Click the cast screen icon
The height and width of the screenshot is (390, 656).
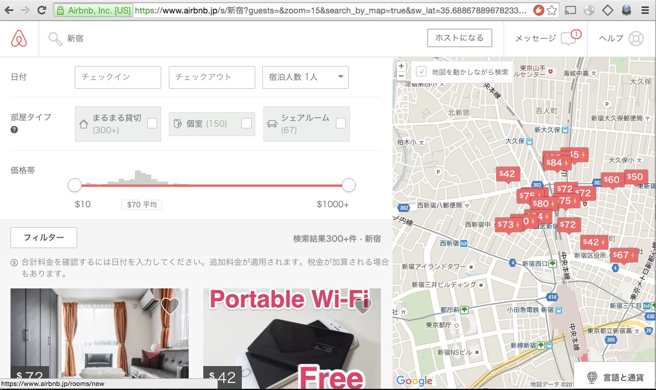570,10
